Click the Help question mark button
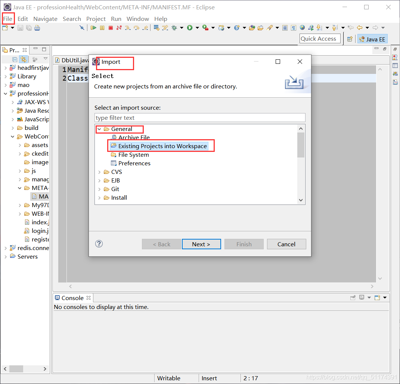 (99, 244)
